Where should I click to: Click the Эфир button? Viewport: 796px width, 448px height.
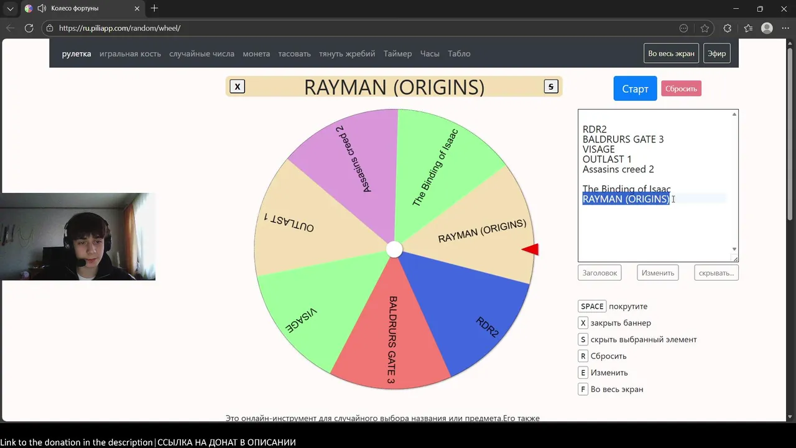[x=716, y=54]
